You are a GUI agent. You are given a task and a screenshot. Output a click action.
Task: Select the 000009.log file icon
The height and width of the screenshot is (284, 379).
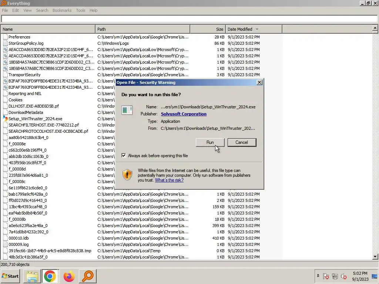pos(5,244)
